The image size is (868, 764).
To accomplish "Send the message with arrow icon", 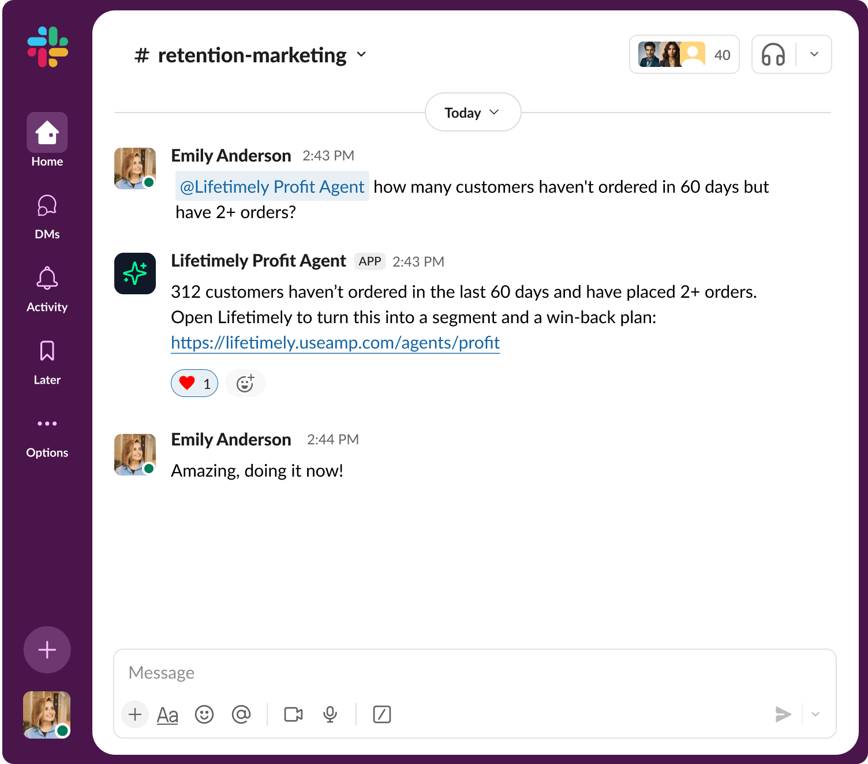I will pos(783,714).
